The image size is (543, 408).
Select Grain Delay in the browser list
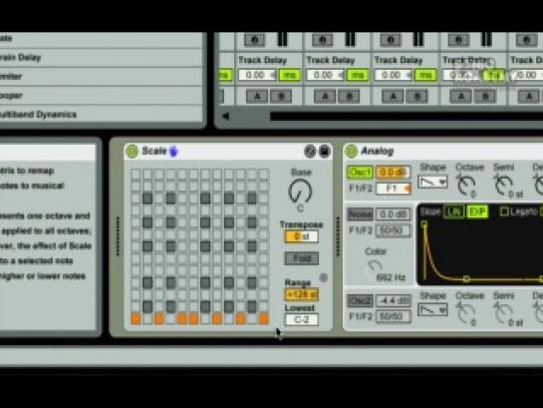[x=101, y=58]
